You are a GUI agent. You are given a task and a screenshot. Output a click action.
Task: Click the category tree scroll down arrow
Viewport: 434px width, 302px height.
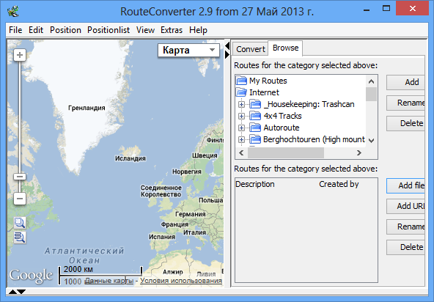[371, 141]
